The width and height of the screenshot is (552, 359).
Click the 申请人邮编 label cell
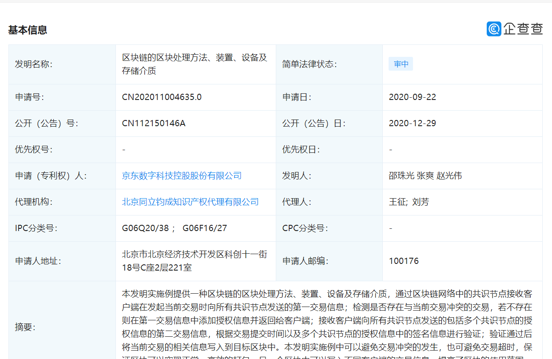point(329,261)
